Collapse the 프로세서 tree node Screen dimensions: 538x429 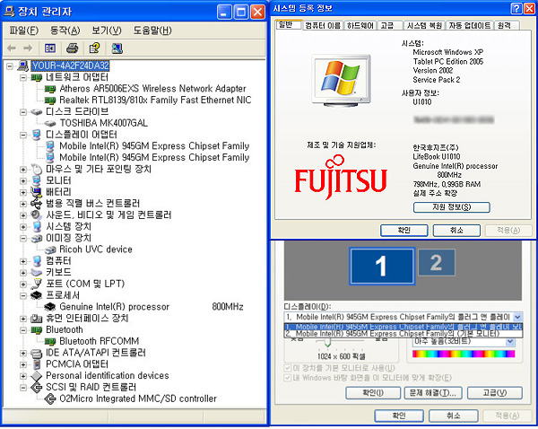click(23, 295)
